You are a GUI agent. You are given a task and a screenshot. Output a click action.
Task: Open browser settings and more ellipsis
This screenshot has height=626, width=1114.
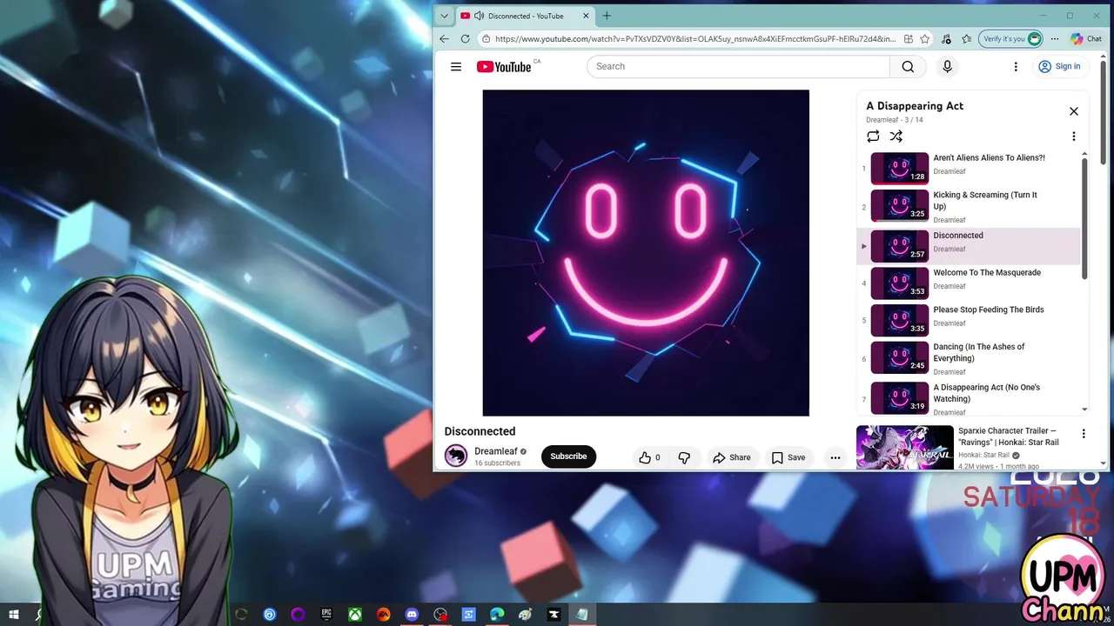click(x=1055, y=39)
